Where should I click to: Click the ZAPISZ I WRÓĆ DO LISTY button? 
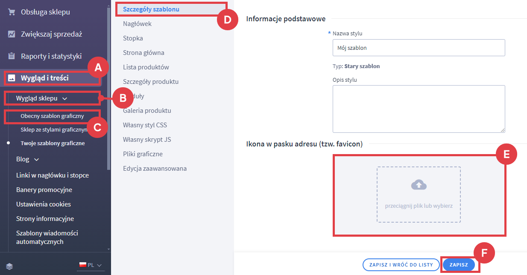point(401,265)
